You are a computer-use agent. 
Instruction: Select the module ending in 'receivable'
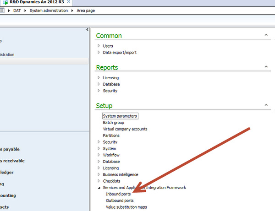[12, 161]
